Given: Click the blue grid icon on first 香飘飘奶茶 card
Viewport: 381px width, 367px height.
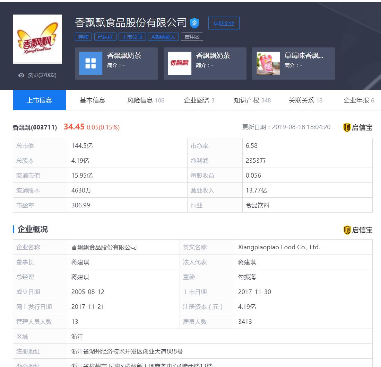Looking at the screenshot, I should [x=90, y=63].
